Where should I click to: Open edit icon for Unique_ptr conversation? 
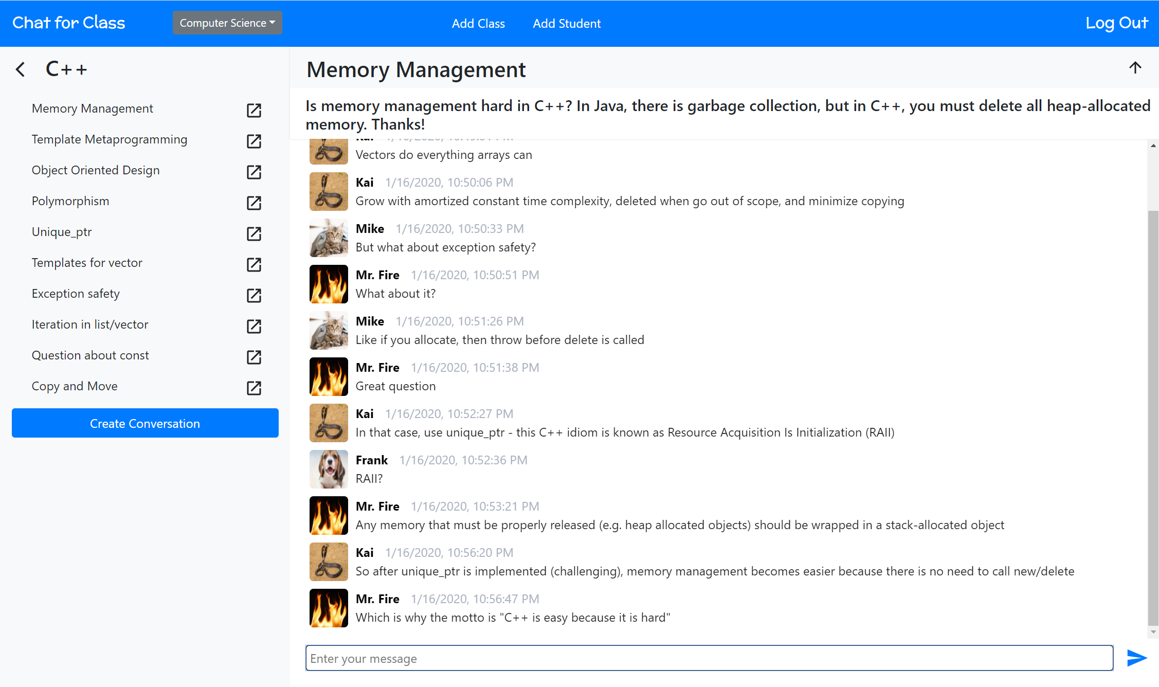click(254, 233)
